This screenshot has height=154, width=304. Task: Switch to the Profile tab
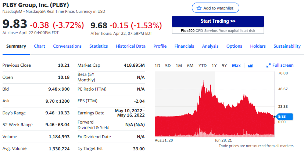(160, 46)
